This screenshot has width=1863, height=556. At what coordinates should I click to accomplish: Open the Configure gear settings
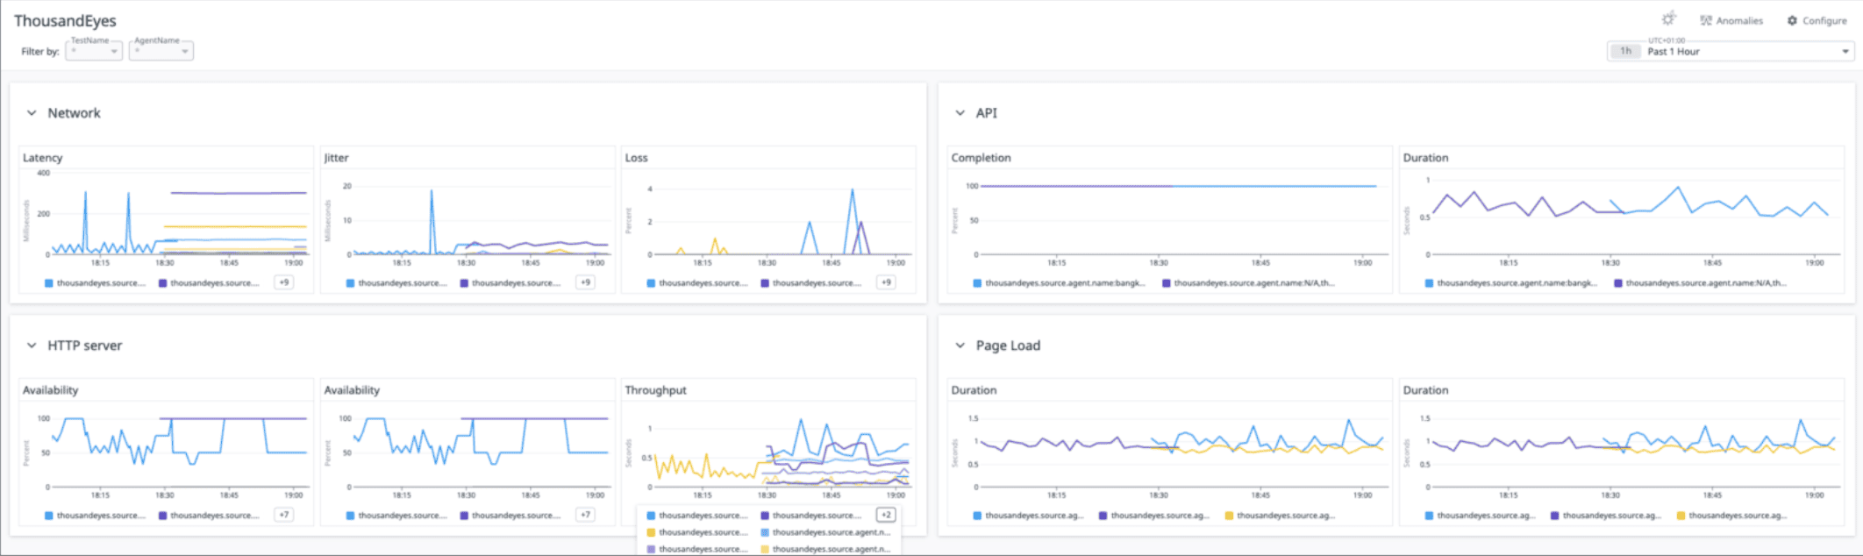[x=1817, y=21]
